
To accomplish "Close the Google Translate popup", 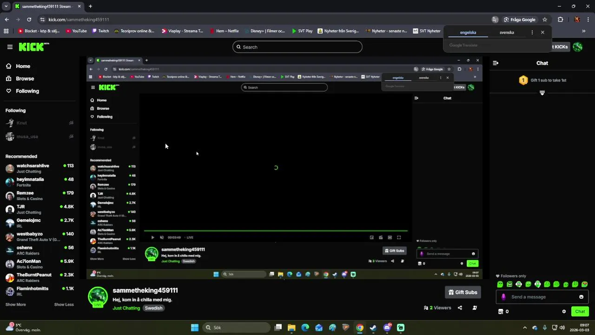I will point(542,33).
